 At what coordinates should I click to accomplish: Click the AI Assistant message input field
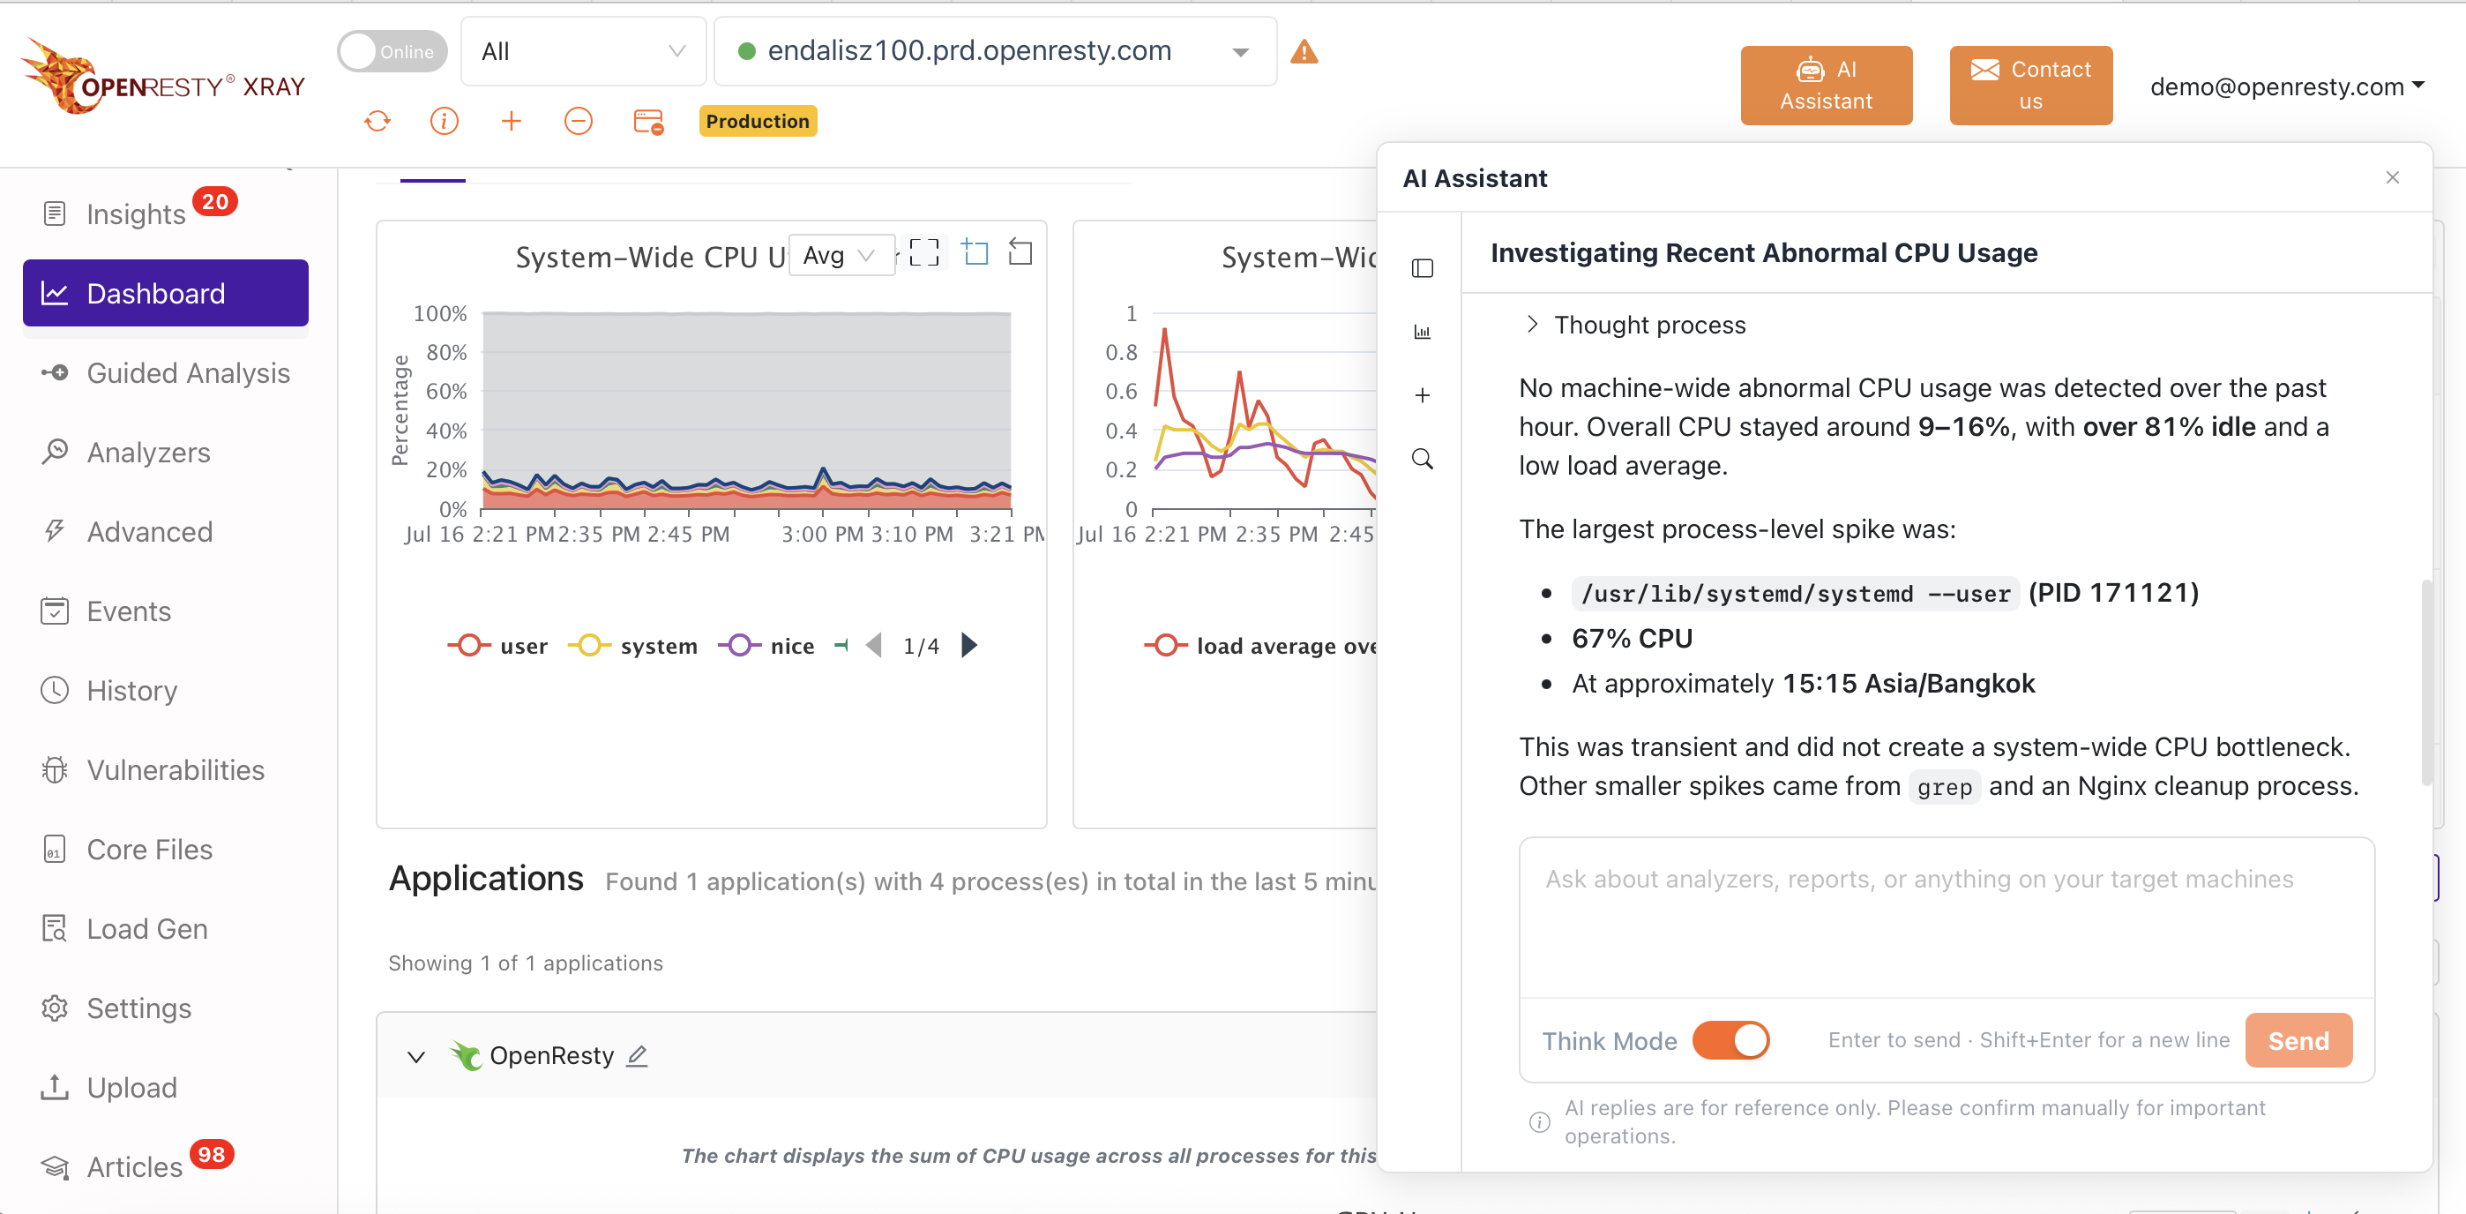tap(1947, 918)
